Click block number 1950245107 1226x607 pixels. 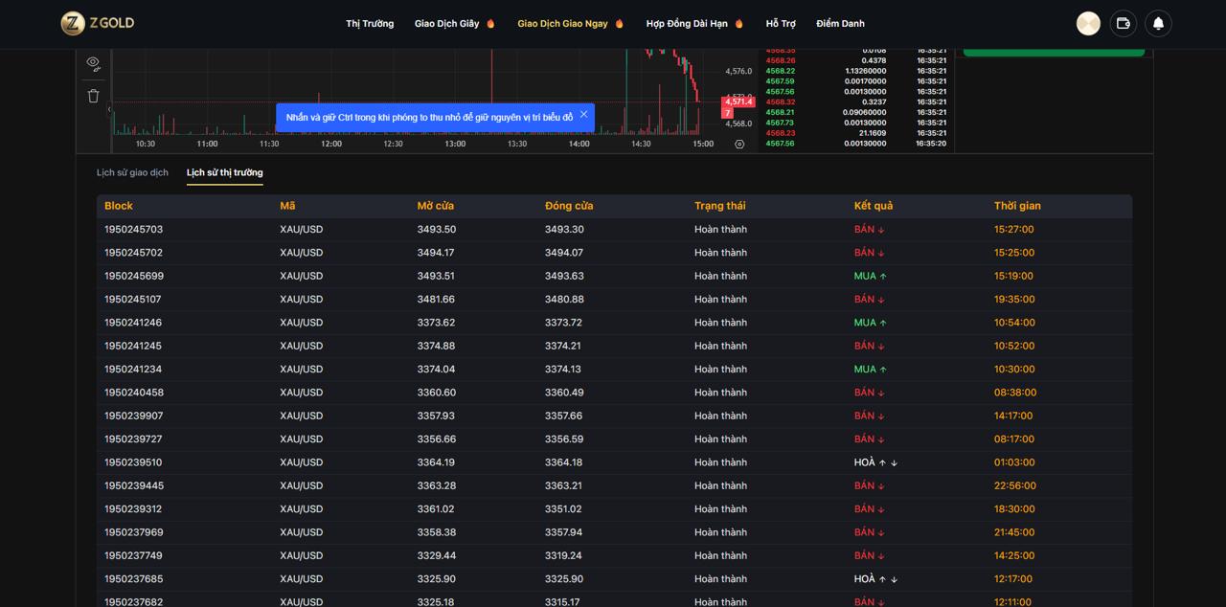tap(134, 300)
